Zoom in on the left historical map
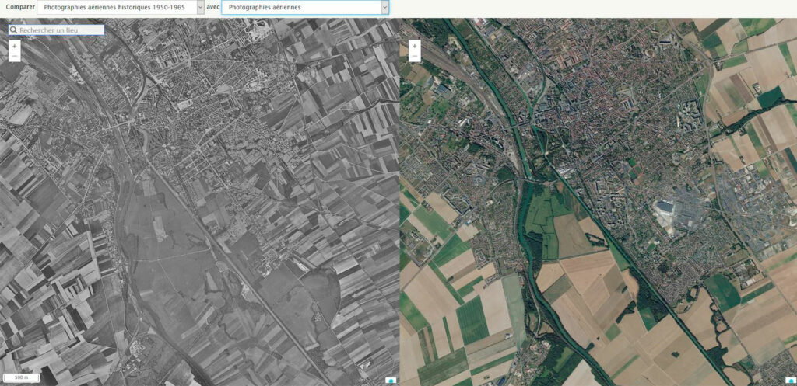 point(14,46)
